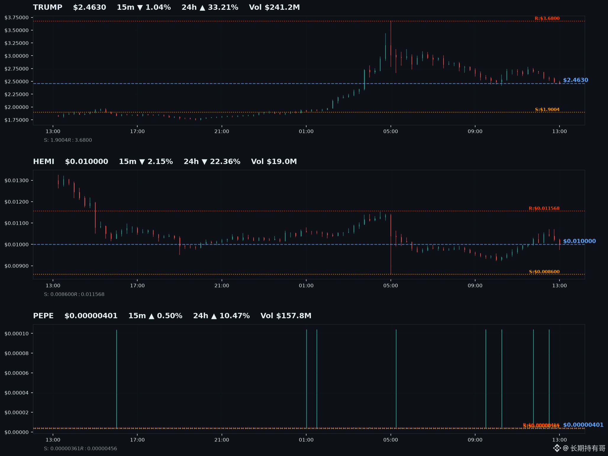
Task: Click HEMI 15m change 2.15%
Action: point(146,162)
